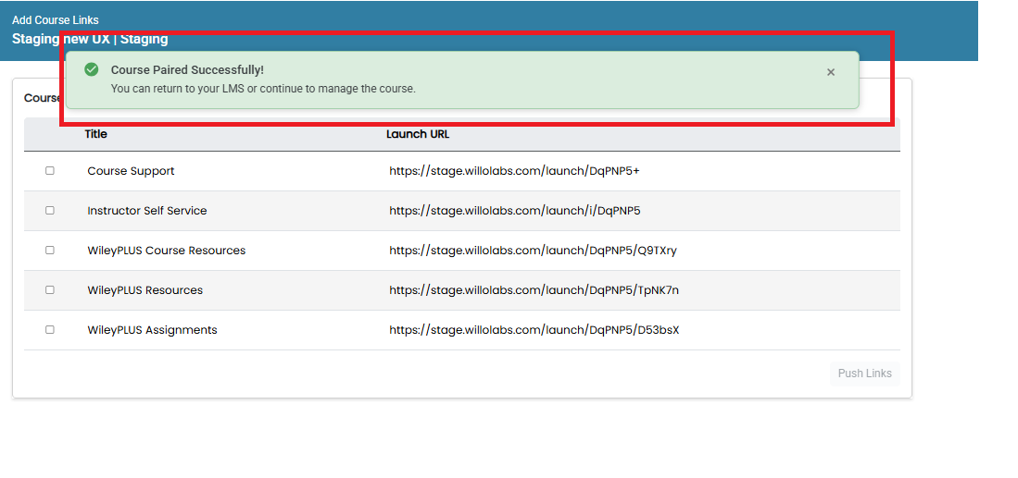
Task: Click the URL ending in TpNK7n
Action: pyautogui.click(x=534, y=290)
